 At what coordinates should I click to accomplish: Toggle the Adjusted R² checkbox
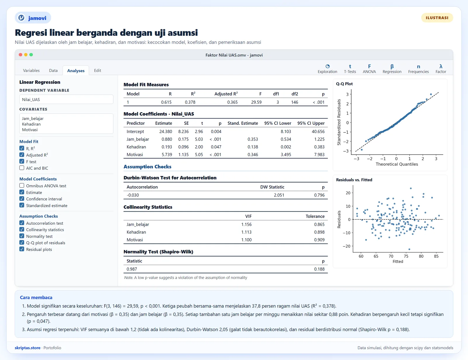(x=22, y=155)
